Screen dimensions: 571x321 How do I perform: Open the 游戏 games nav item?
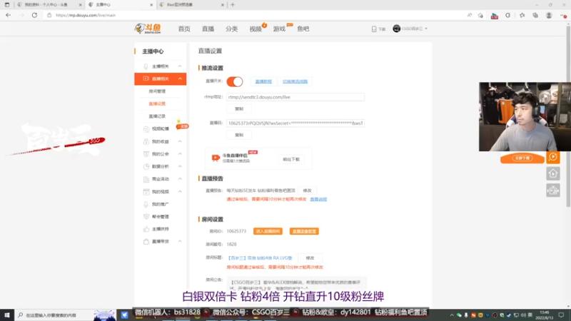point(279,29)
